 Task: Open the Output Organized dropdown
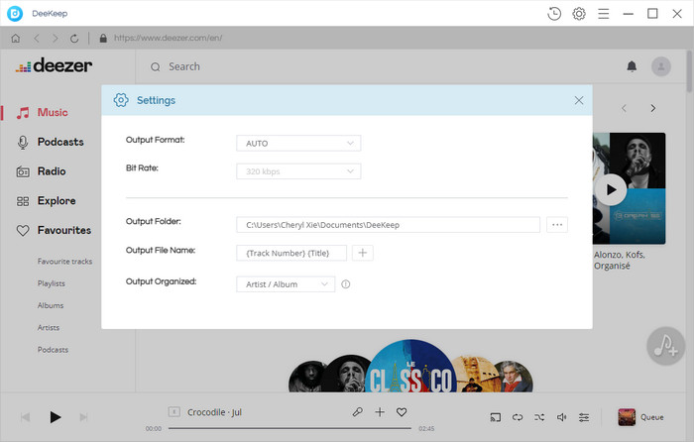(286, 284)
